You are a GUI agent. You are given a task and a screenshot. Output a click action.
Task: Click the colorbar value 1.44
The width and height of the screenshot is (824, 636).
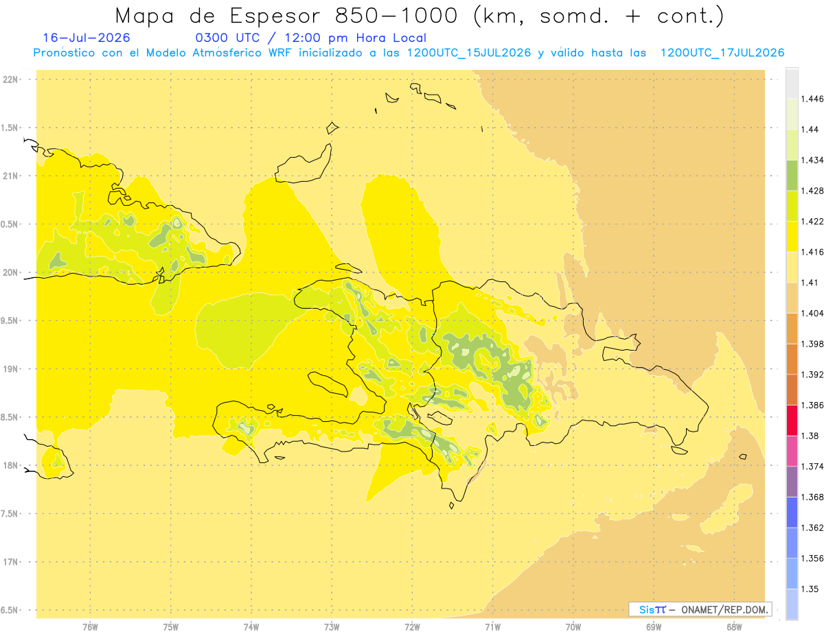[811, 130]
